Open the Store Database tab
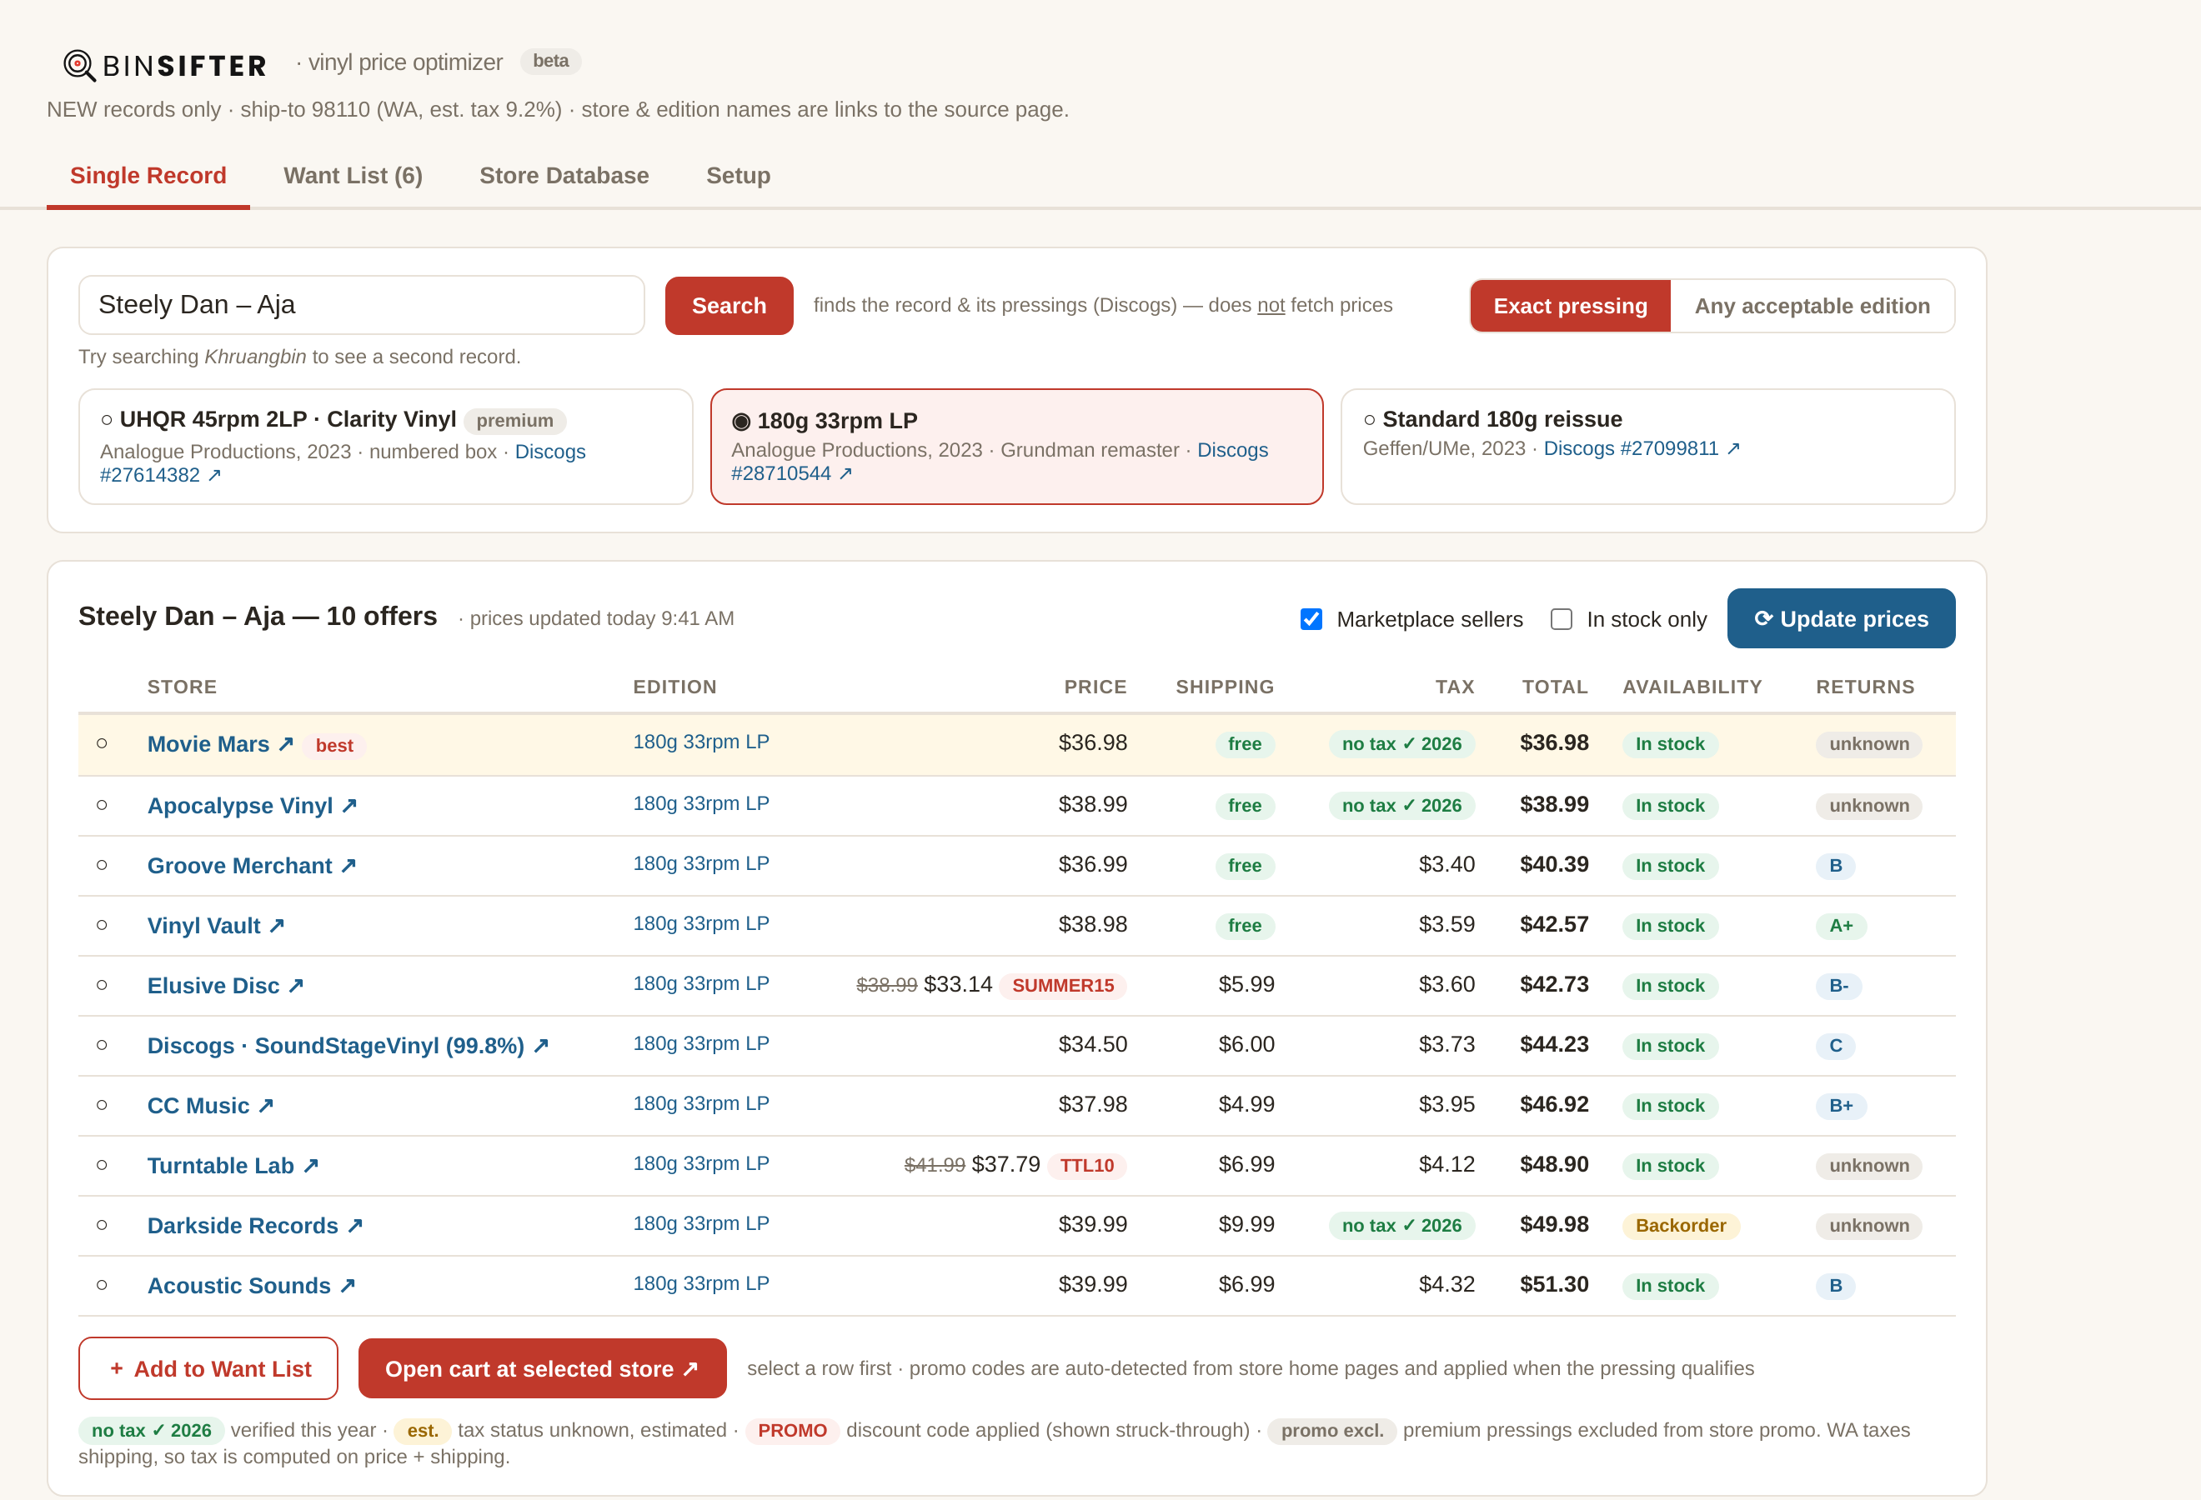Image resolution: width=2201 pixels, height=1500 pixels. click(564, 176)
